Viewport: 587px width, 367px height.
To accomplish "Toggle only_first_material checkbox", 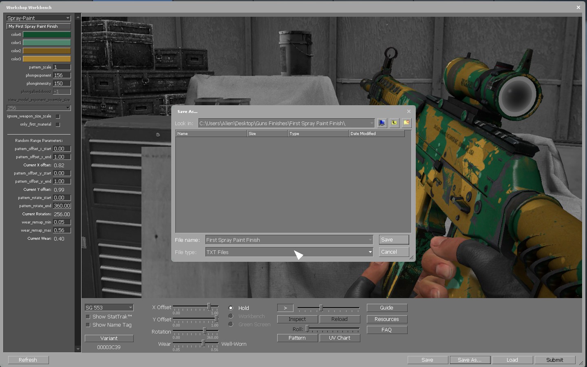I will (58, 124).
